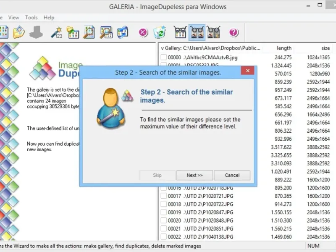Check the box for 00000 AhItbc9CMAAztvB.jpg
The height and width of the screenshot is (252, 336).
[x=164, y=57]
